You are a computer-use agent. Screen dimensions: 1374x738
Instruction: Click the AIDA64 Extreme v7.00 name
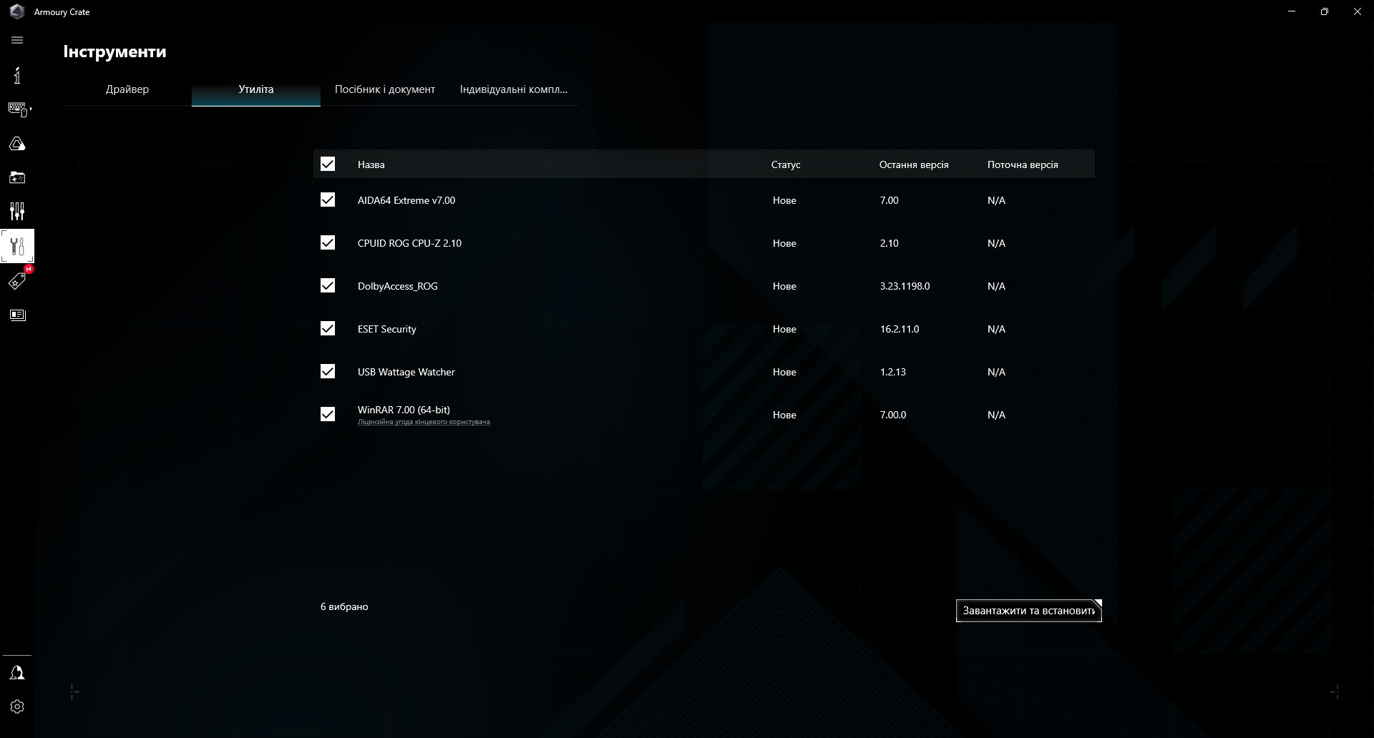click(x=406, y=200)
